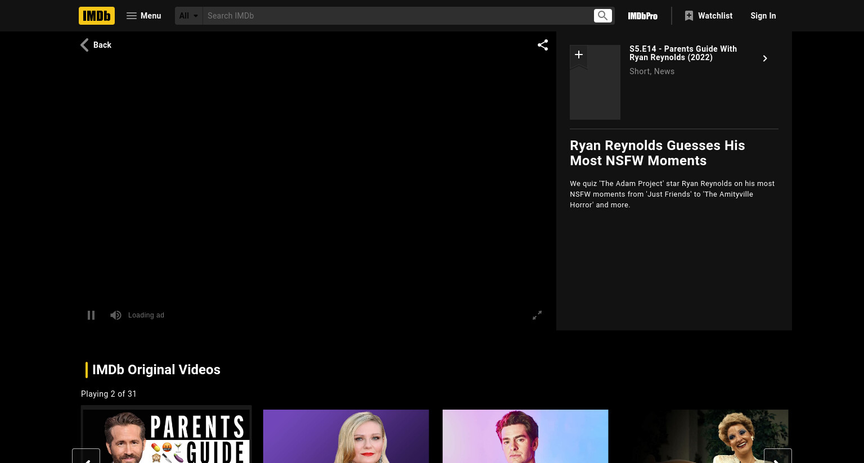Open the S5.E14 Parents Guide With Ryan Reynolds title
The image size is (864, 463).
pyautogui.click(x=683, y=53)
